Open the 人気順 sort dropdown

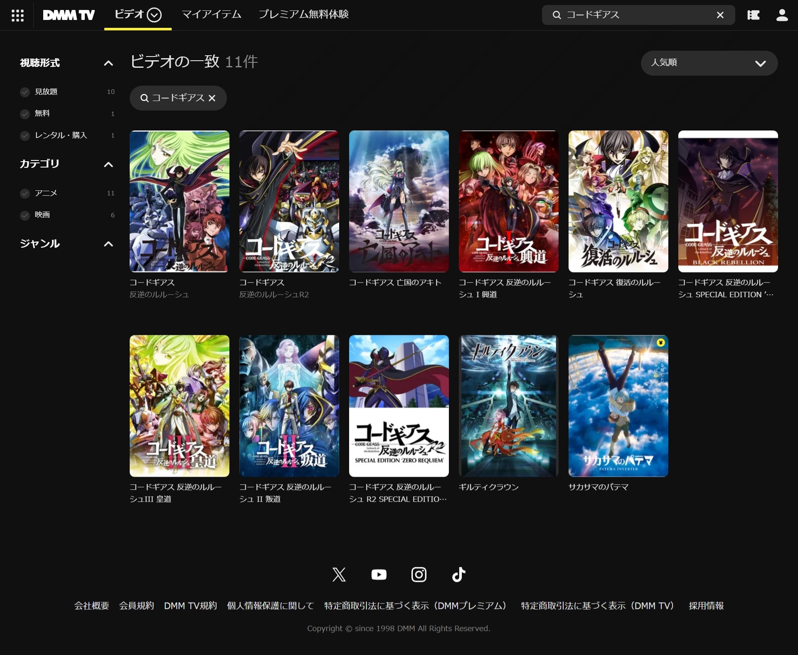pos(709,63)
